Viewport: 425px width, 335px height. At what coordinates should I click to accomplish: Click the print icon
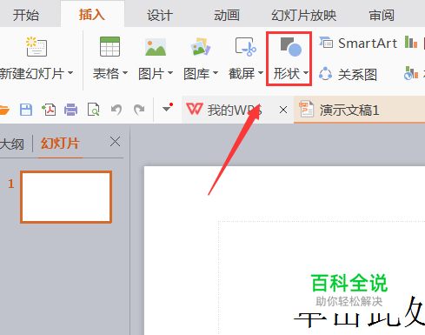71,110
